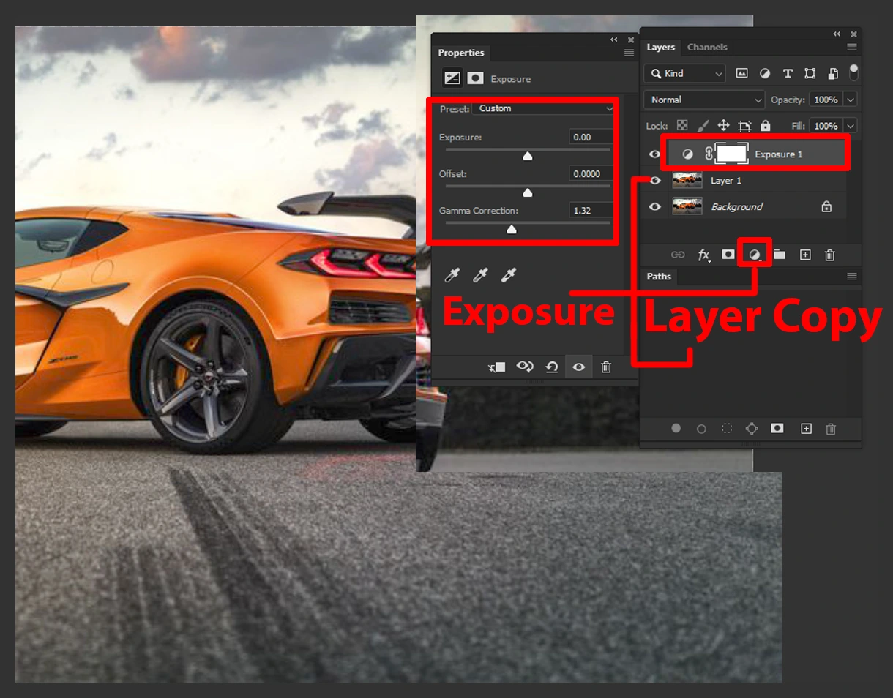Screen dimensions: 893x698
Task: Filter layers by smart objects
Action: pyautogui.click(x=833, y=73)
